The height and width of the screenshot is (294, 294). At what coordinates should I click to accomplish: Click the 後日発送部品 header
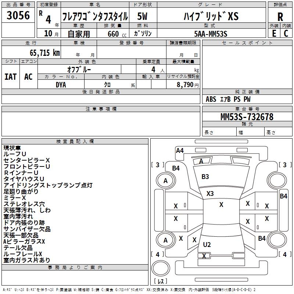tap(101, 92)
